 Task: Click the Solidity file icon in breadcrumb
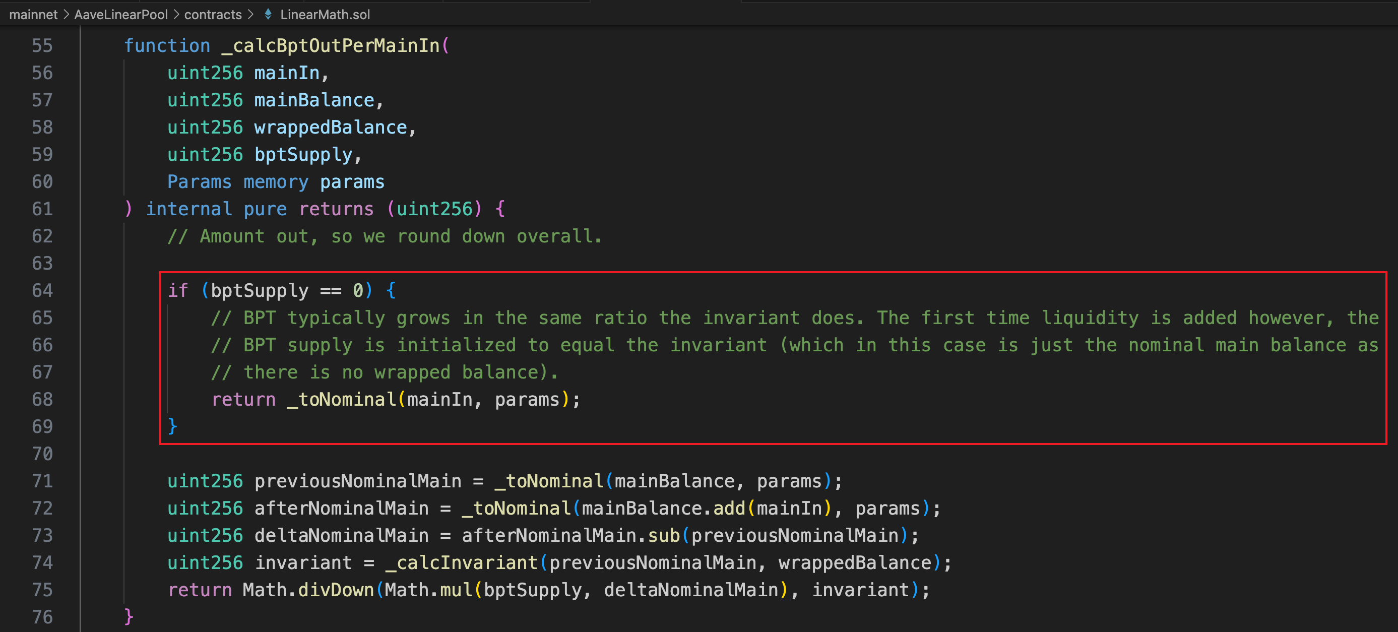(268, 14)
